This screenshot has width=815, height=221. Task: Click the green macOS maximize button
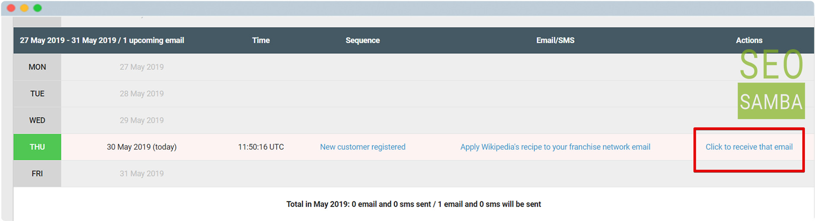tap(38, 8)
